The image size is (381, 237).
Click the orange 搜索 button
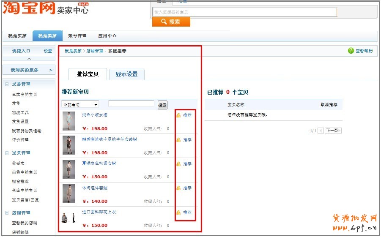click(171, 22)
